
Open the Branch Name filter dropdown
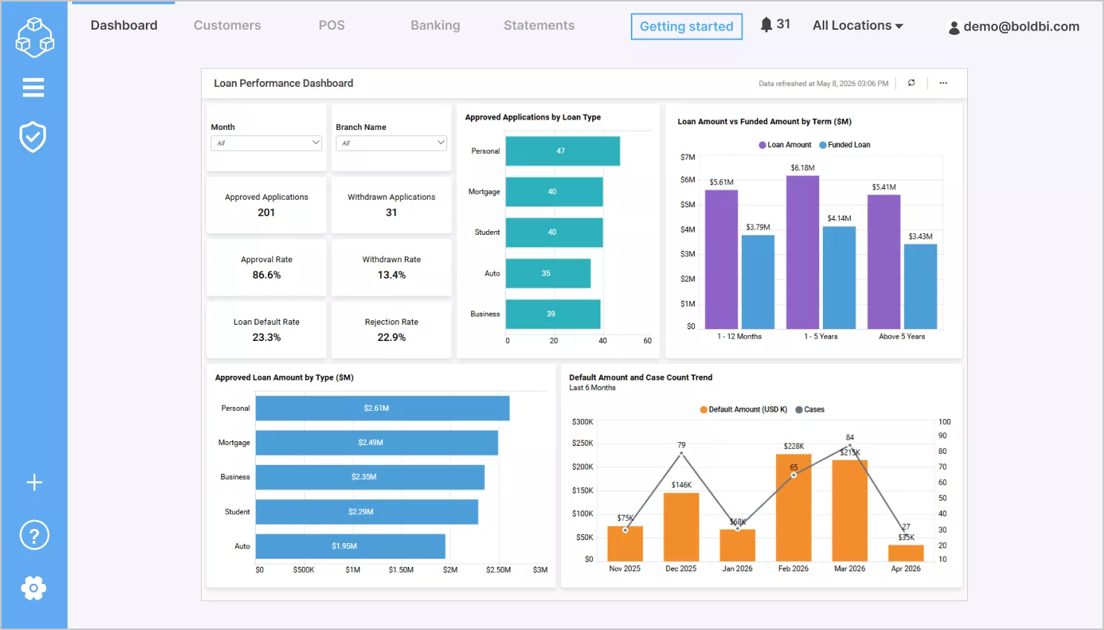(391, 143)
